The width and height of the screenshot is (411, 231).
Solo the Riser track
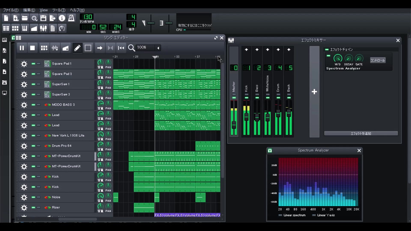pos(39,207)
